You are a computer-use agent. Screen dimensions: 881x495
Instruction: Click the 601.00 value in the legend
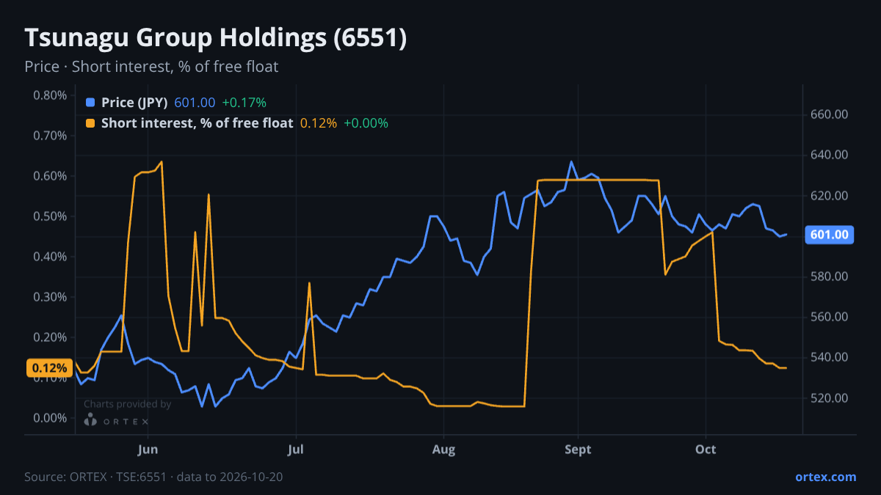[x=195, y=103]
